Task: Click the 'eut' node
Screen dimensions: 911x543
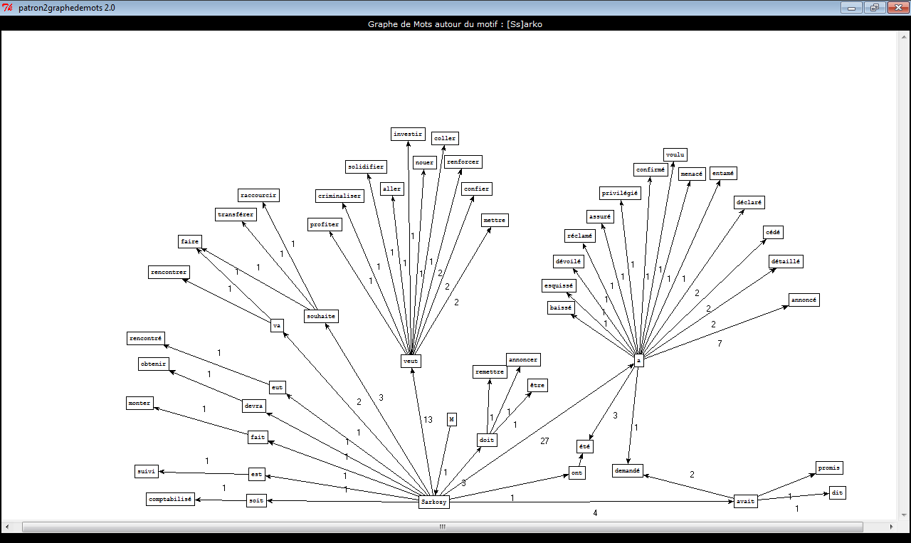Action: point(278,387)
